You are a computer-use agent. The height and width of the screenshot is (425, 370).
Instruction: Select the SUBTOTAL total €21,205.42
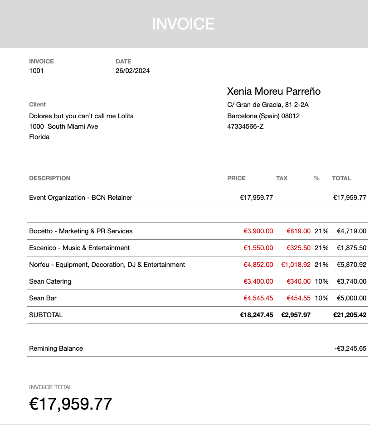coord(350,315)
